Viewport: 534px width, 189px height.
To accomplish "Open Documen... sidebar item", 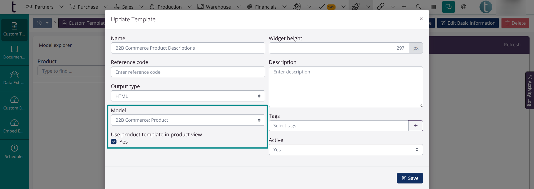I will click(x=14, y=52).
